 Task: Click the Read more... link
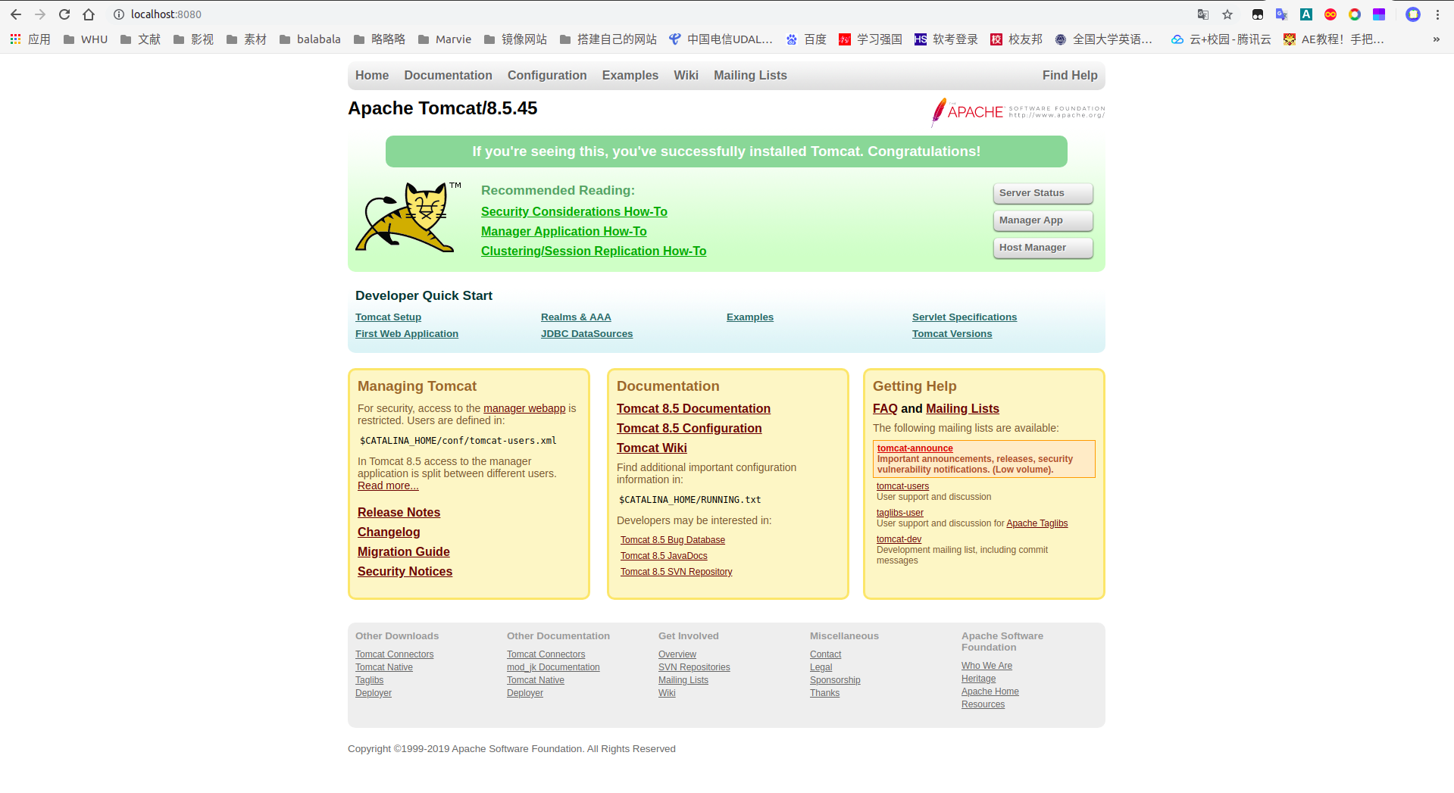click(388, 485)
